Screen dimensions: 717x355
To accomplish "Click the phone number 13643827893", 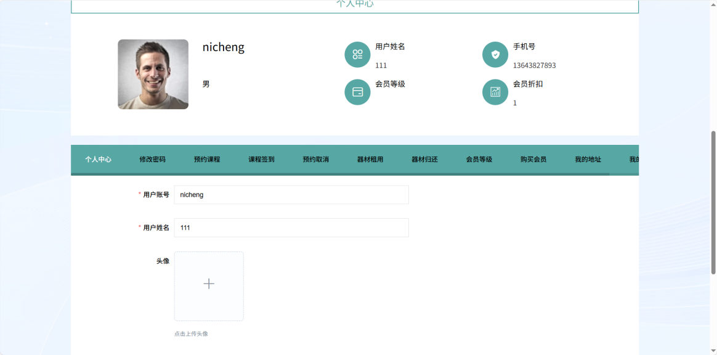I will 534,65.
